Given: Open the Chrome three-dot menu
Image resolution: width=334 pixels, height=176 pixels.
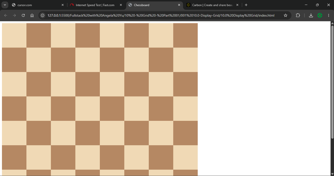Looking at the screenshot, I should 329,16.
